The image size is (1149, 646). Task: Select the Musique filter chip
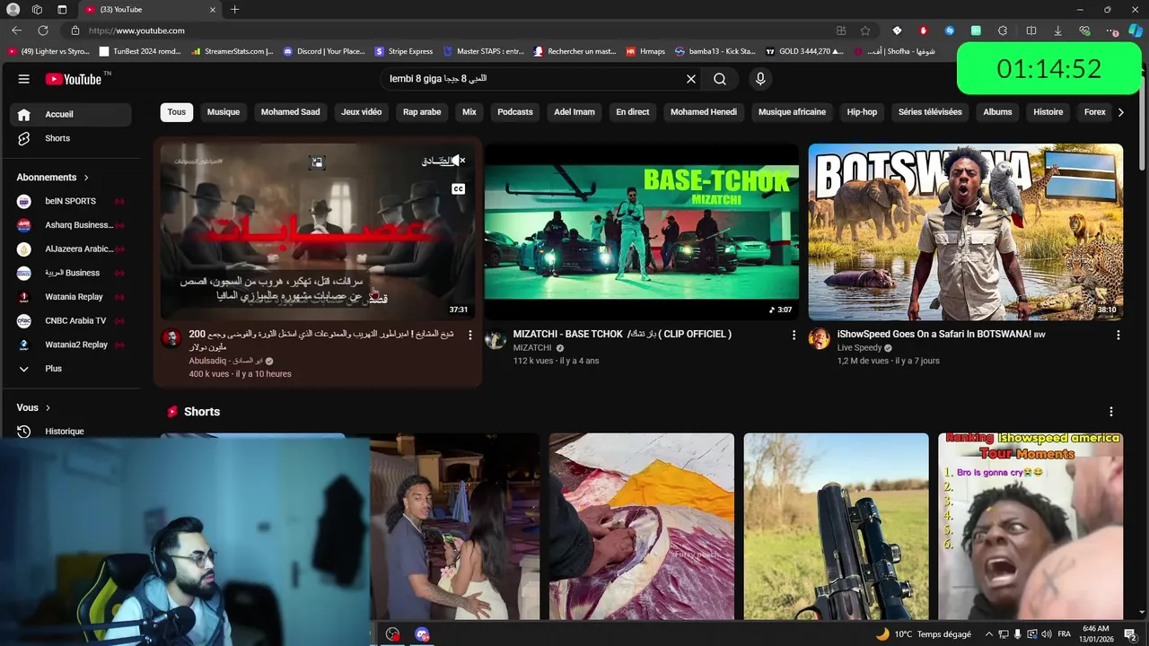click(224, 112)
